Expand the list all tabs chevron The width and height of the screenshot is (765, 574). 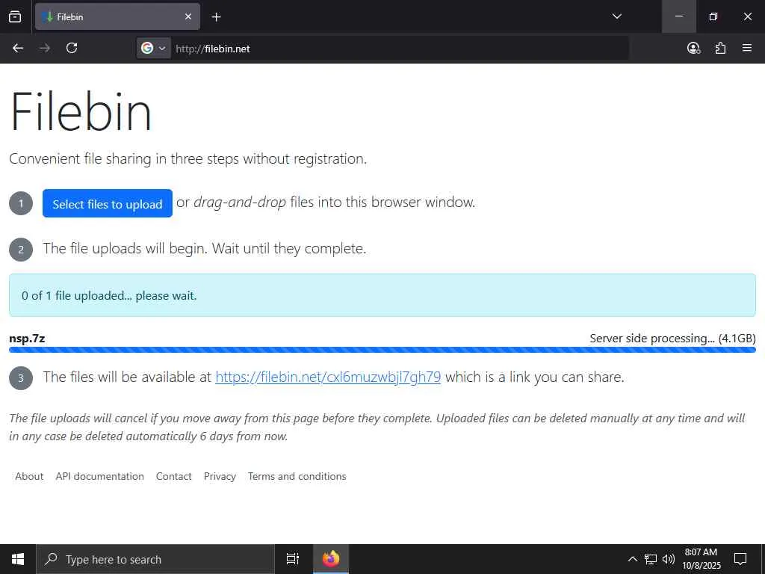point(616,16)
